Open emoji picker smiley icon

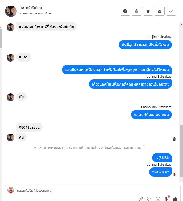[x=158, y=199]
